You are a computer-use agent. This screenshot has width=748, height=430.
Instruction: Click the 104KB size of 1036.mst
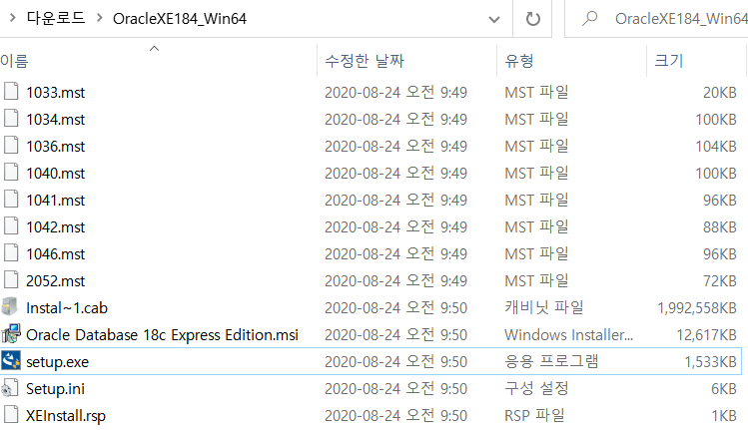click(x=716, y=146)
